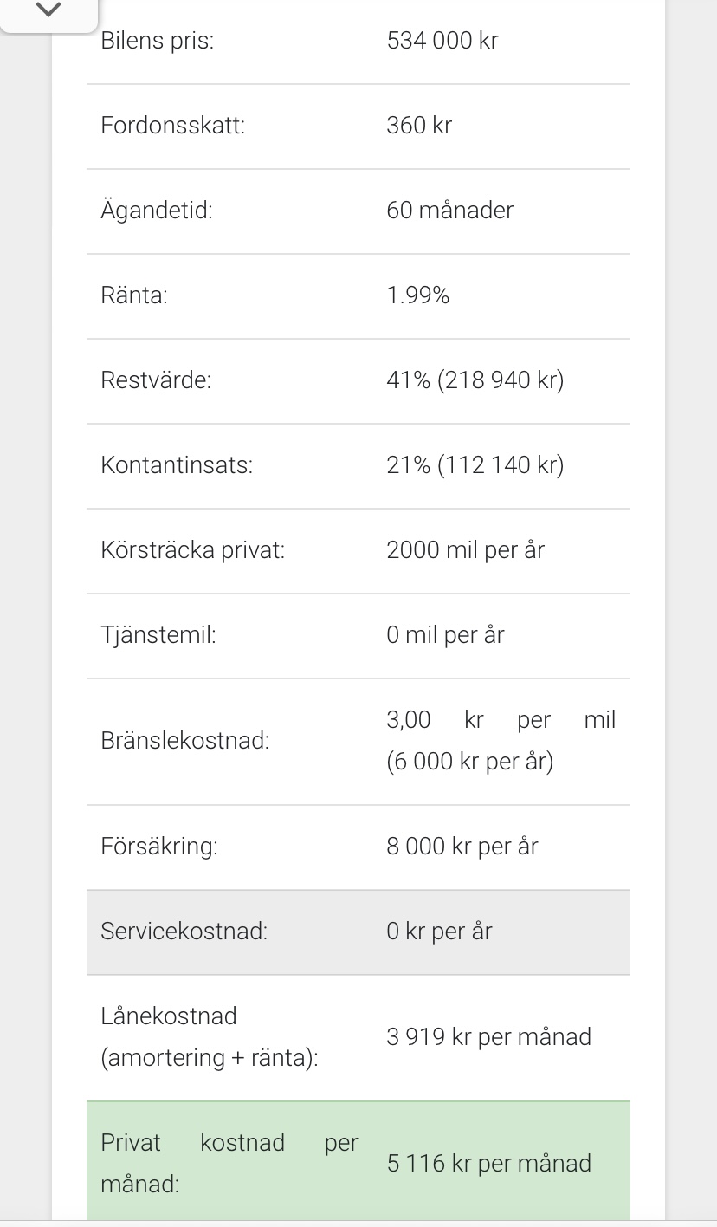Tap the Bränslekostnad label
The height and width of the screenshot is (1227, 717).
184,741
